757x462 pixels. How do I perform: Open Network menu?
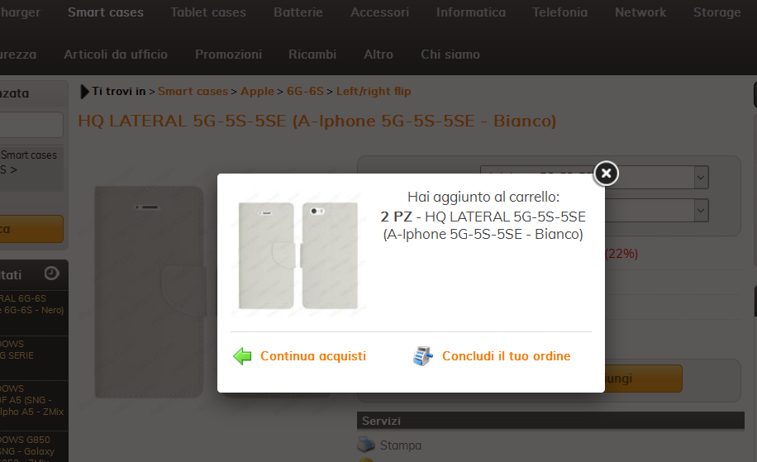640,12
